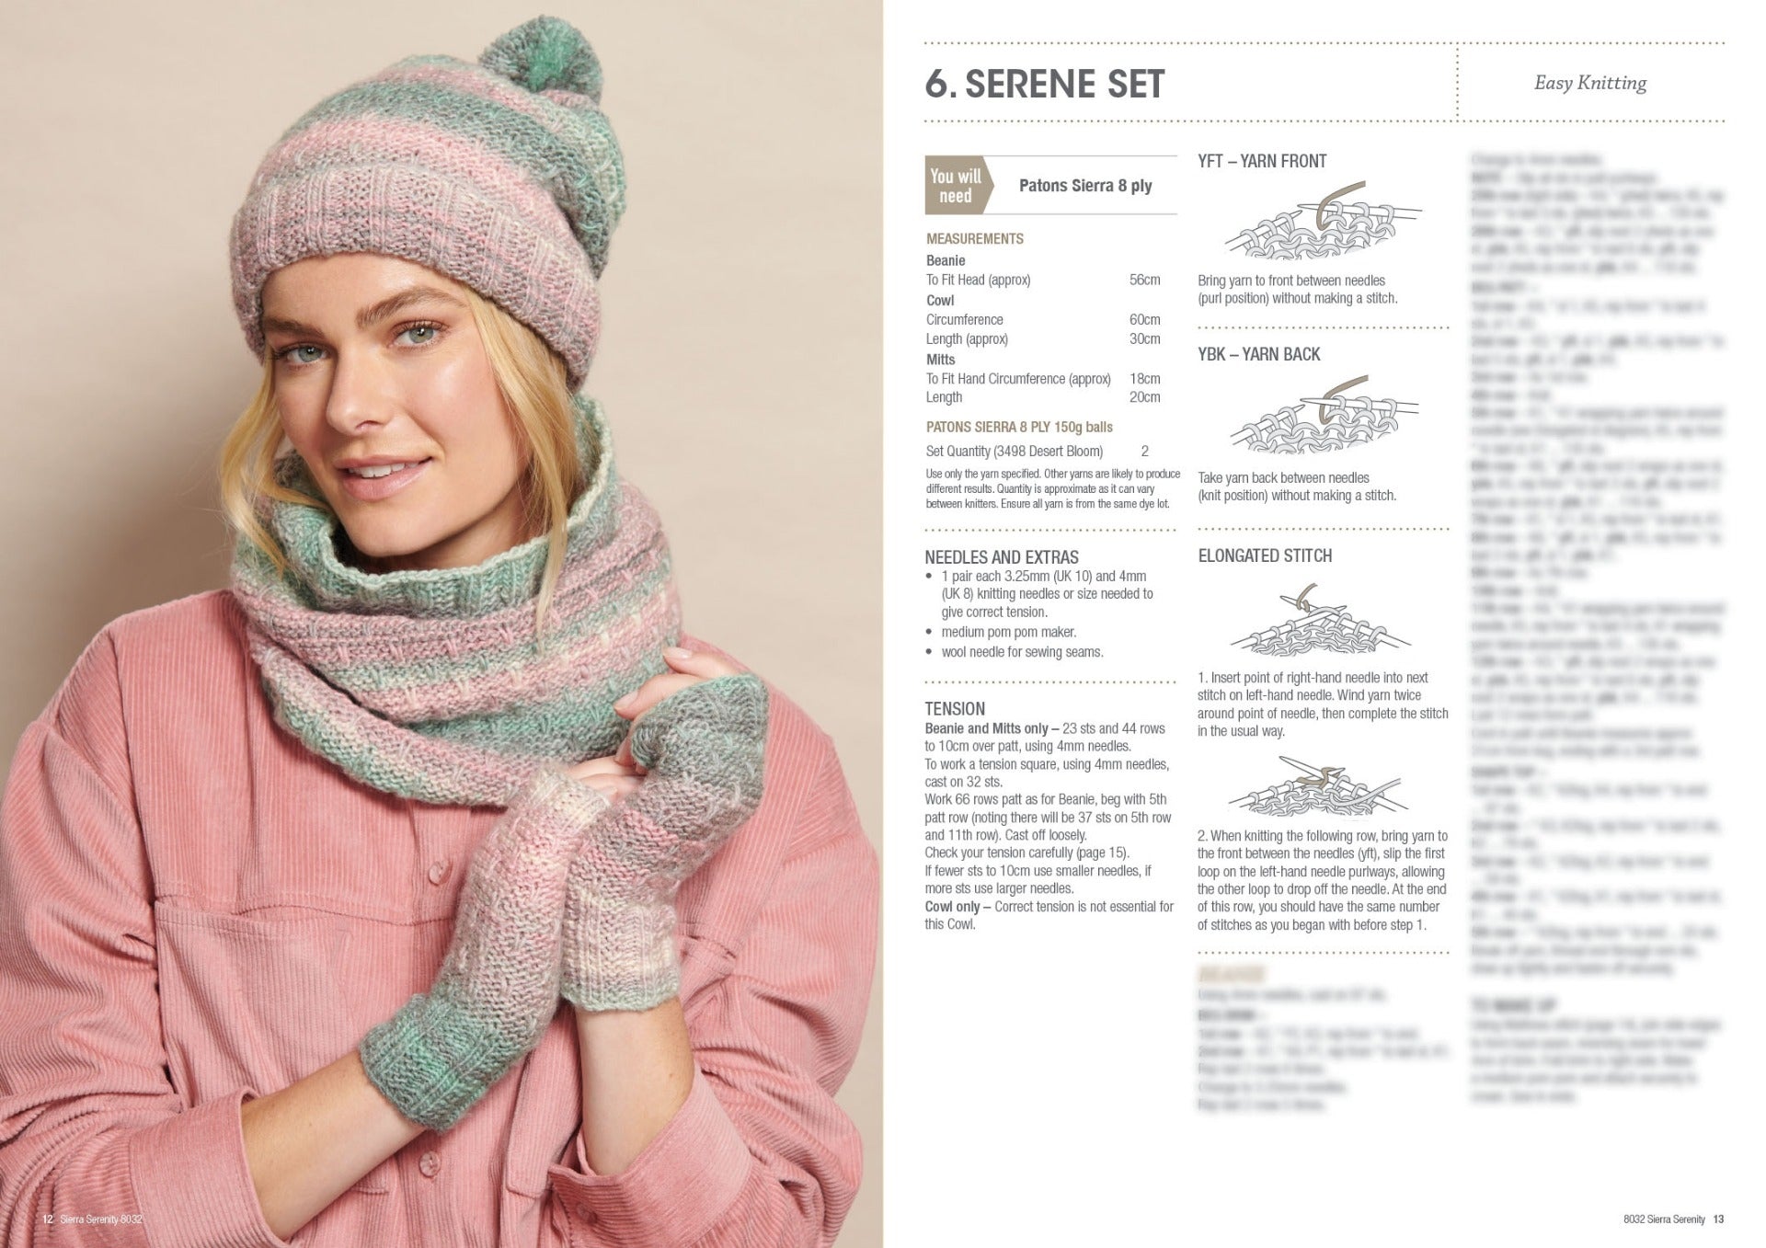Image resolution: width=1766 pixels, height=1248 pixels.
Task: Click the page 12 footer number
Action: [x=48, y=1219]
